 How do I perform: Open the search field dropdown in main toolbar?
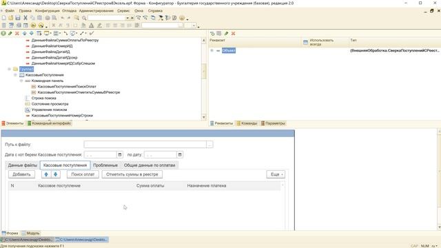click(127, 18)
